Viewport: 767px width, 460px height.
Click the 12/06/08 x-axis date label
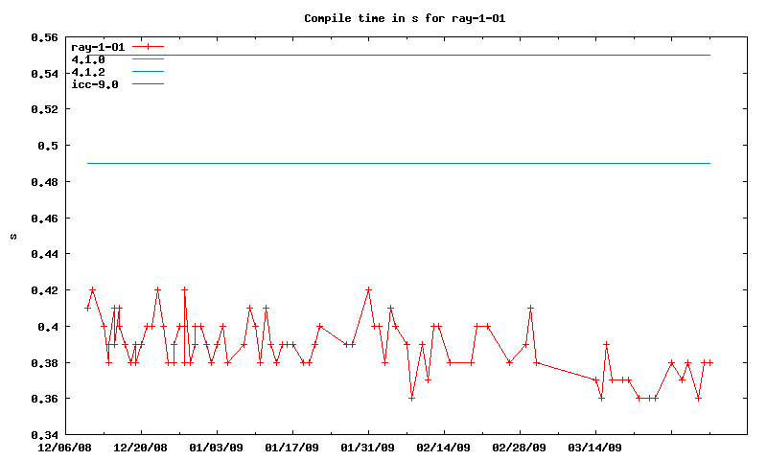pyautogui.click(x=65, y=448)
